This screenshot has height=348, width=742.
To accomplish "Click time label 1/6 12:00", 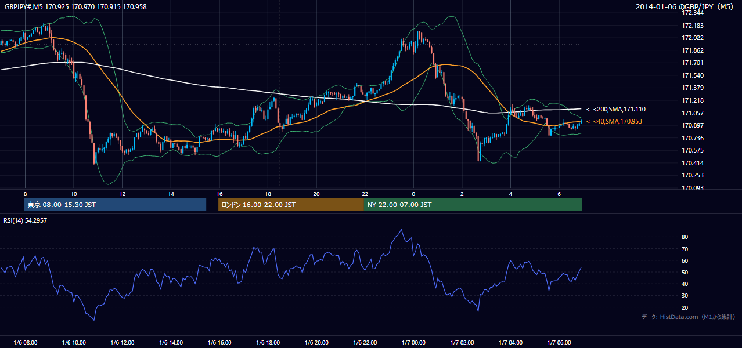I will [122, 343].
